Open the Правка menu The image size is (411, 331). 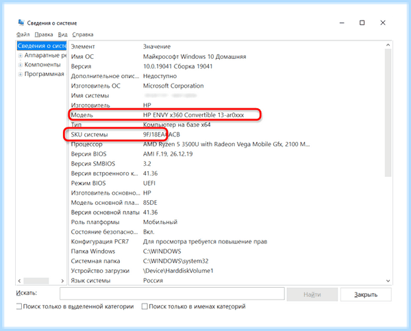[44, 35]
